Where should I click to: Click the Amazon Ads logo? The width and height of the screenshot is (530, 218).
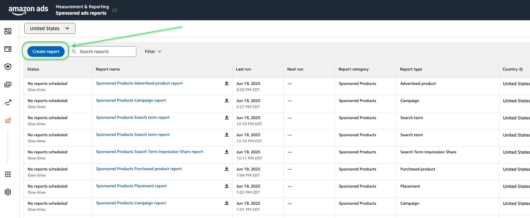coord(28,10)
